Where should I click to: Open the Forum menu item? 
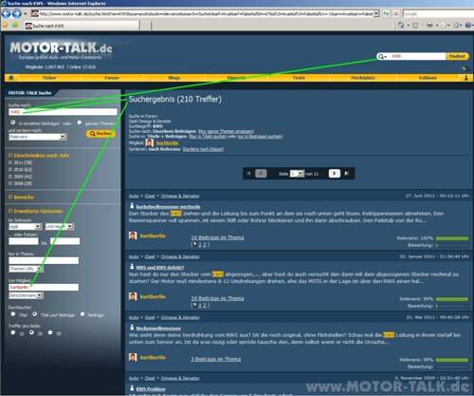tap(112, 78)
